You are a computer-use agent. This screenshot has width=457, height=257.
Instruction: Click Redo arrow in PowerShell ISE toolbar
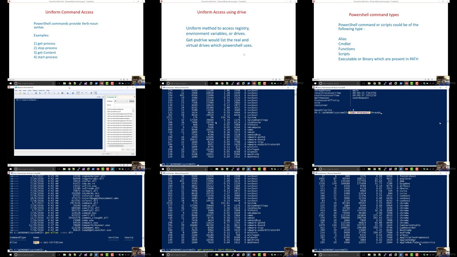[49, 93]
